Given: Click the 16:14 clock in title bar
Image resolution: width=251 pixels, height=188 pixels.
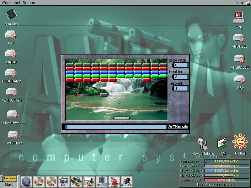Looking at the screenshot, I should tap(238, 3).
